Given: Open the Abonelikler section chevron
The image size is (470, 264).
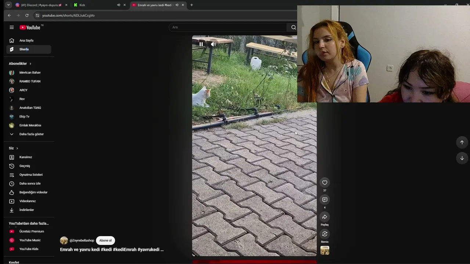Looking at the screenshot, I should 30,64.
